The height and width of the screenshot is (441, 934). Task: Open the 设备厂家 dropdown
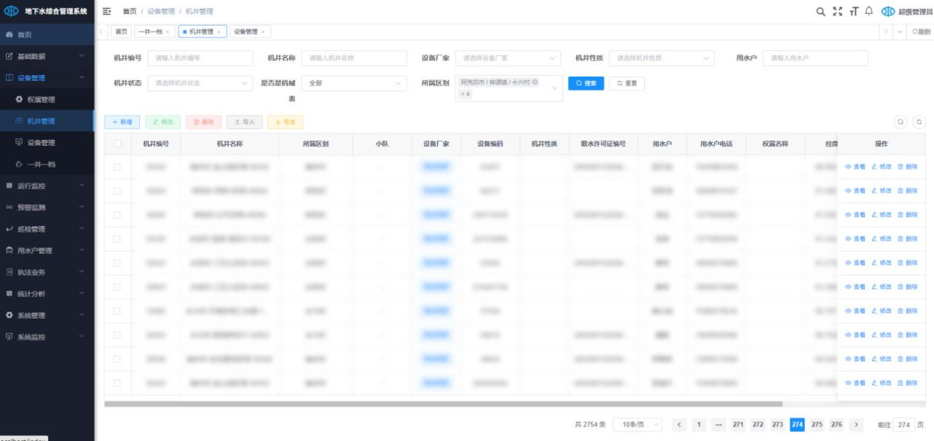509,58
